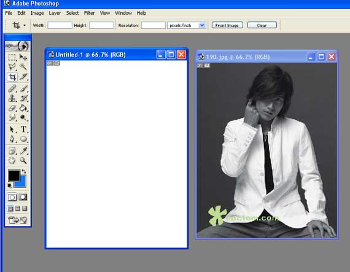Select the Magic Wand tool
Screen dimensions: 350x272
(x=23, y=67)
